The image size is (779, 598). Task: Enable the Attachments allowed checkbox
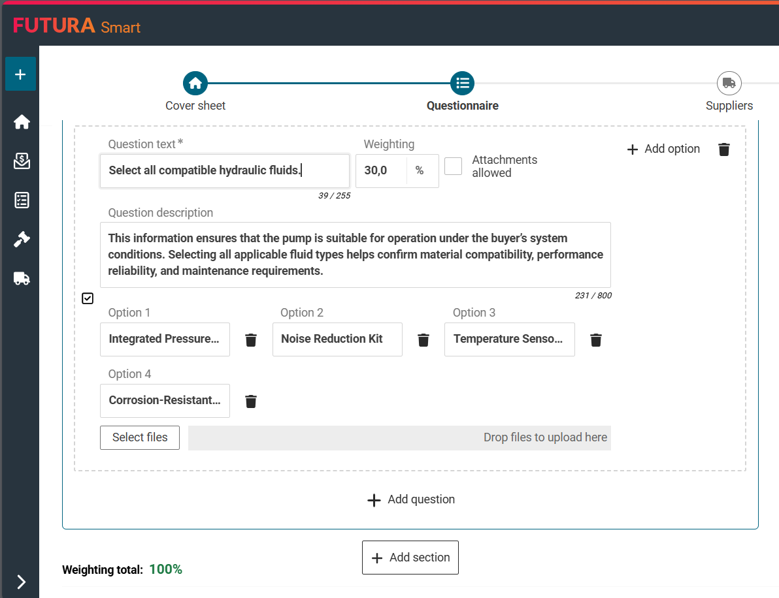[453, 166]
